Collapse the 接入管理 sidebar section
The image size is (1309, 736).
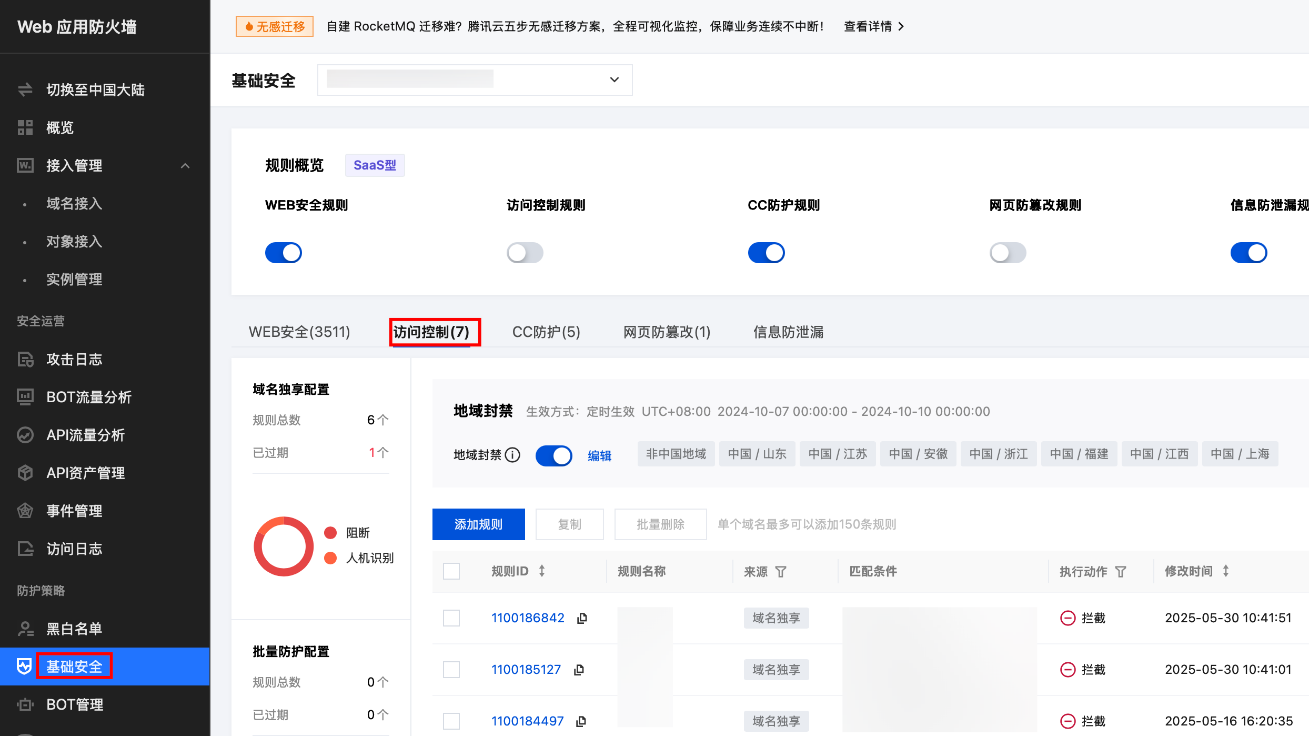coord(185,166)
